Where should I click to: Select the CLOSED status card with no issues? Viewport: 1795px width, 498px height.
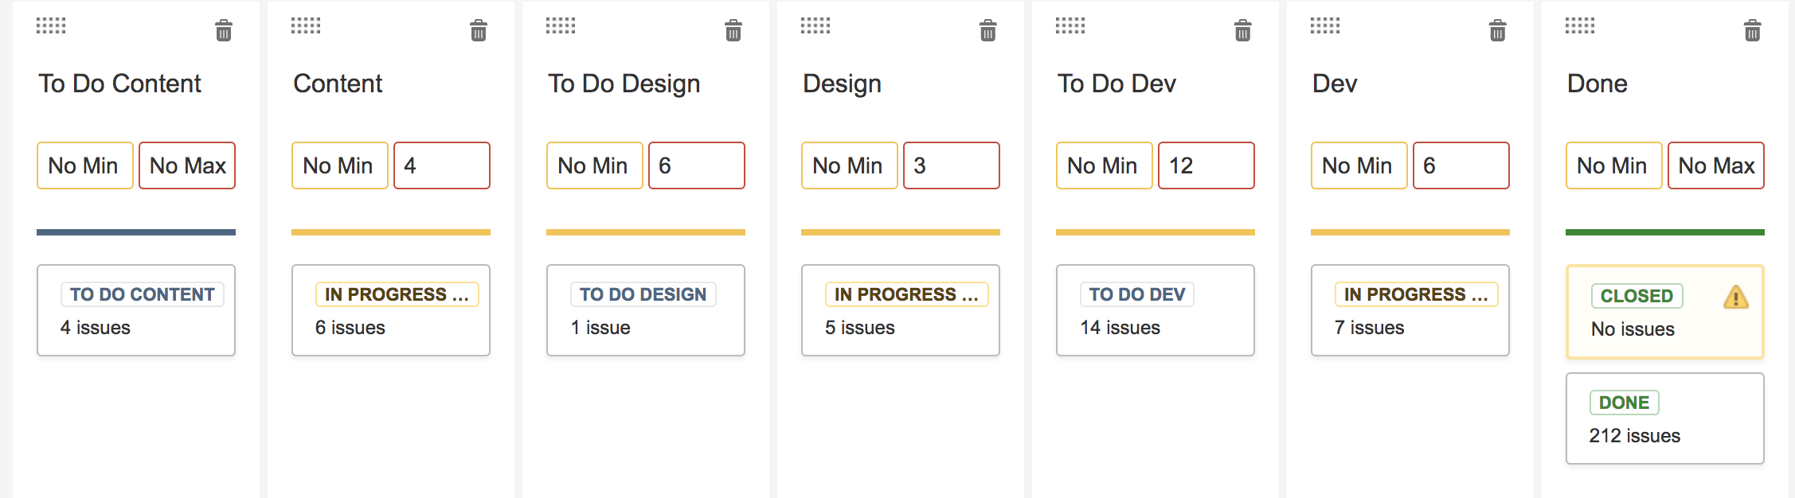click(1663, 312)
